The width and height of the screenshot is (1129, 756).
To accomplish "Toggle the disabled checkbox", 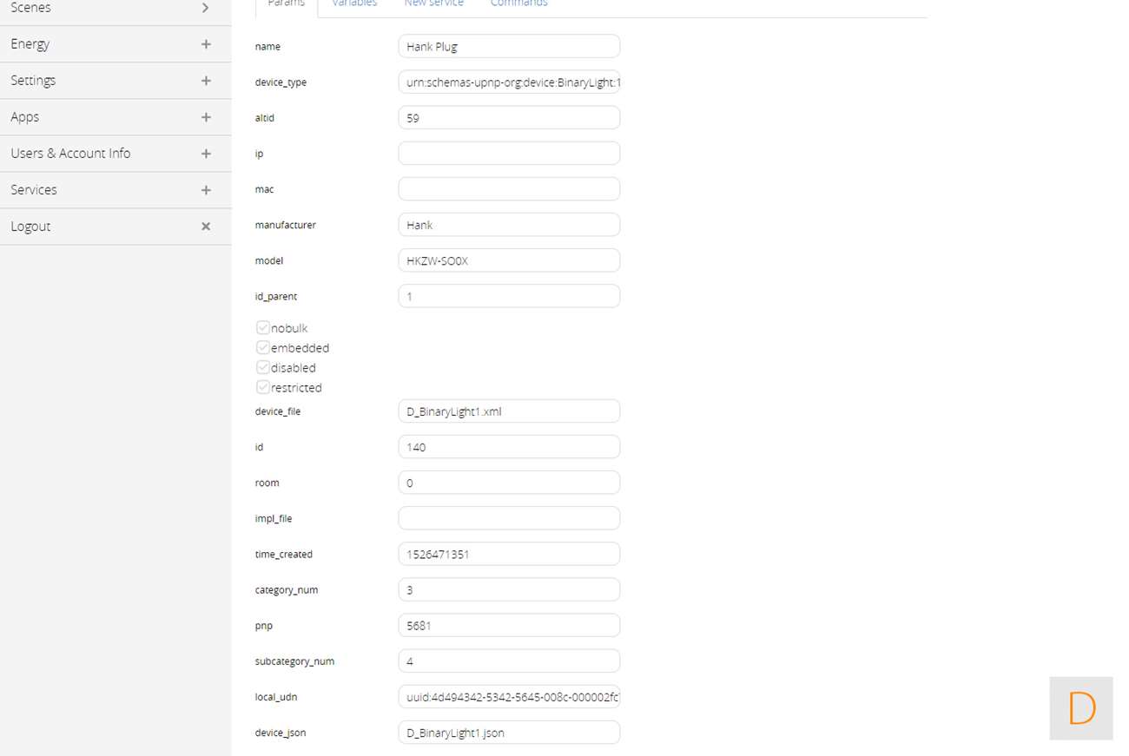I will 262,368.
